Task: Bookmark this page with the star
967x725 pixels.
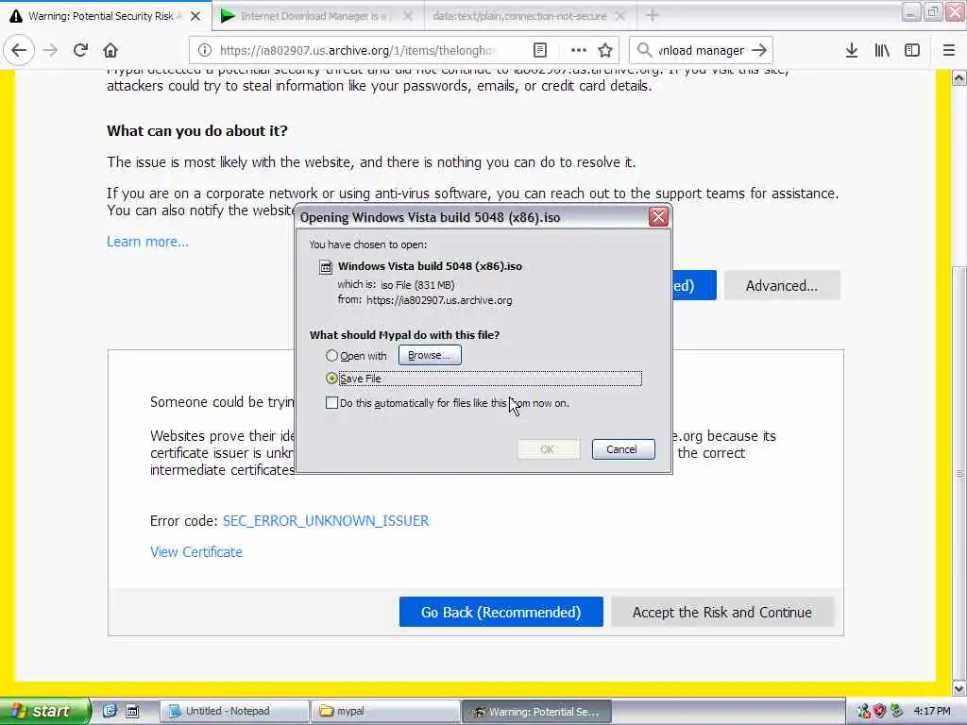Action: (x=605, y=50)
